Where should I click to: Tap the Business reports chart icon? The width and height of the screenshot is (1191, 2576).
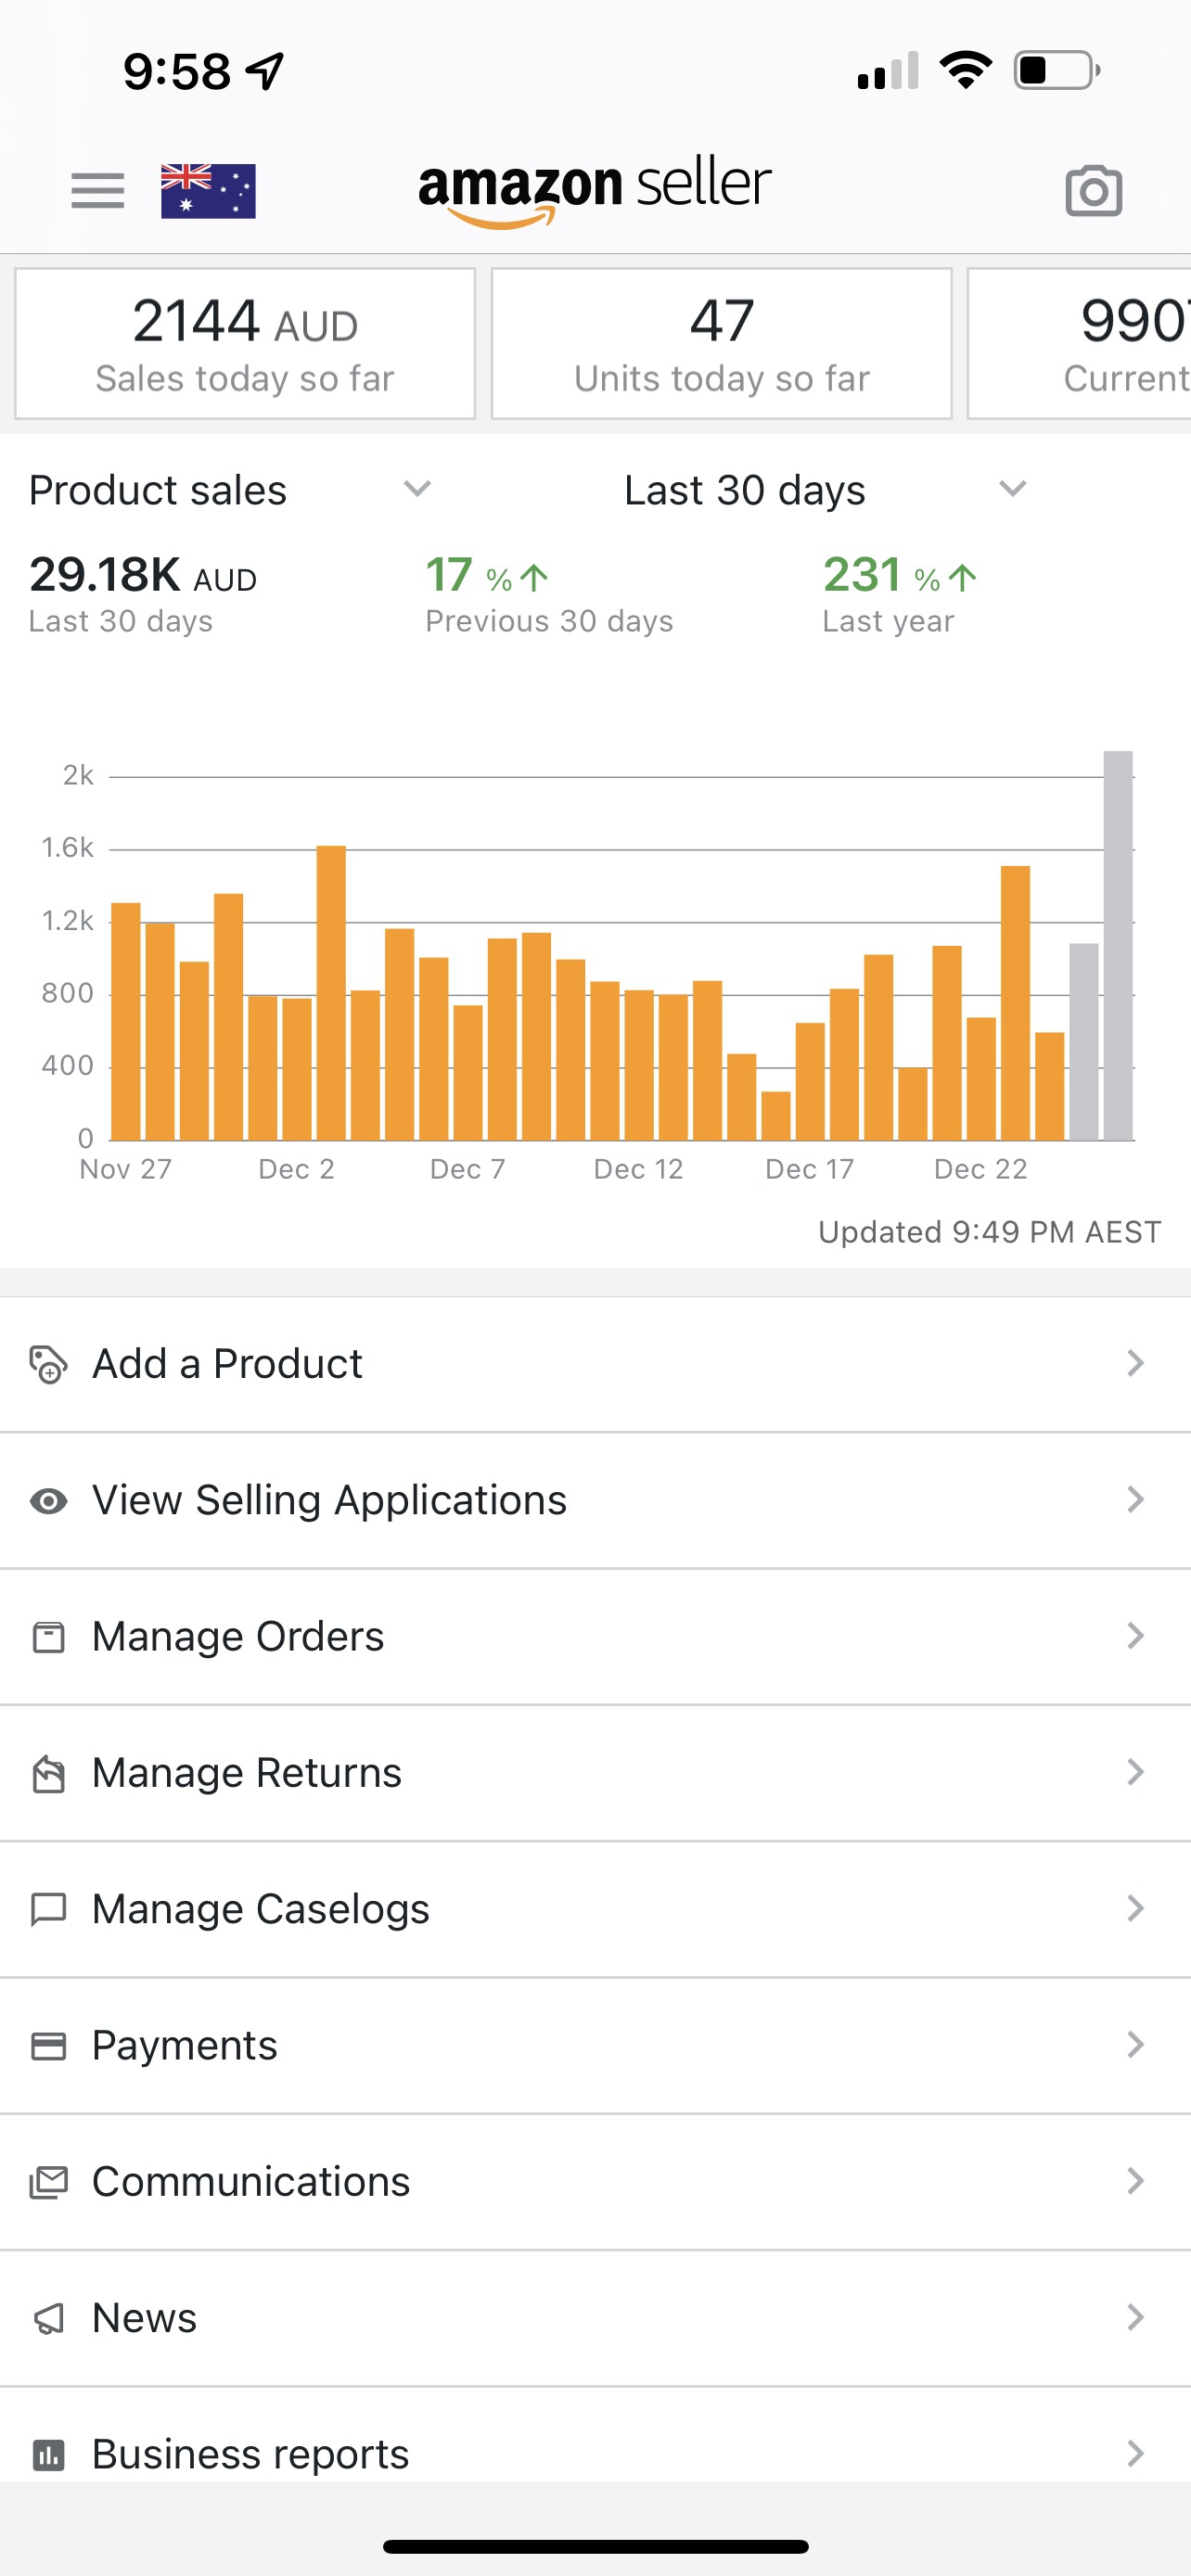(48, 2454)
